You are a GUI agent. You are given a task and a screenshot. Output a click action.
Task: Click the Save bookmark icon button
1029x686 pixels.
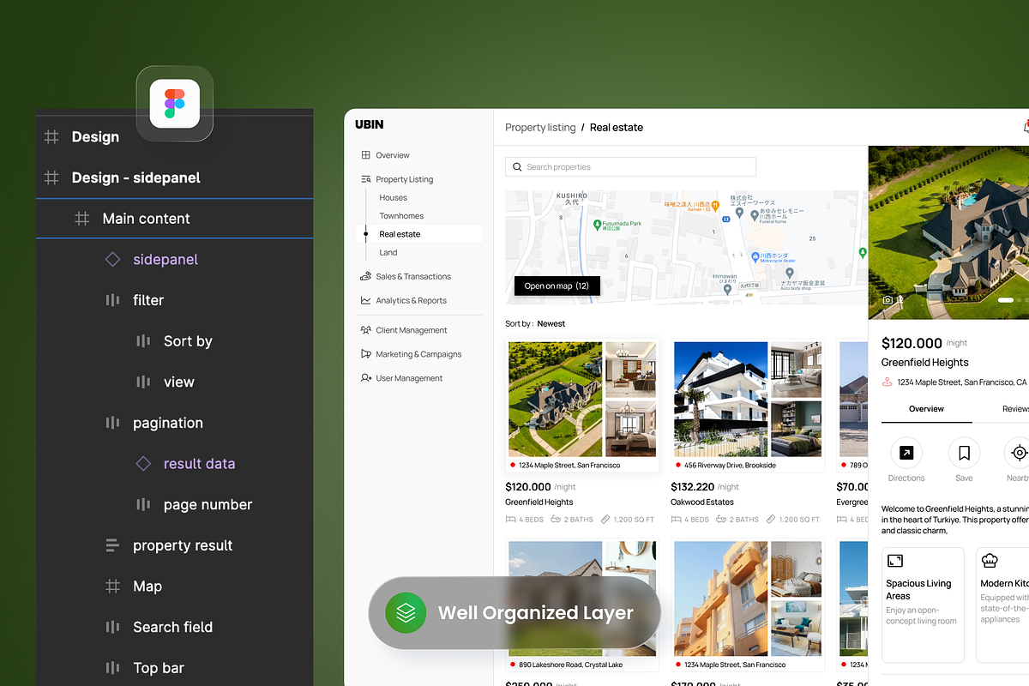pyautogui.click(x=964, y=453)
